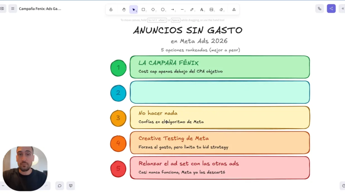Select 'Cost cap apenas debajo del CPA objetivo'

181,71
